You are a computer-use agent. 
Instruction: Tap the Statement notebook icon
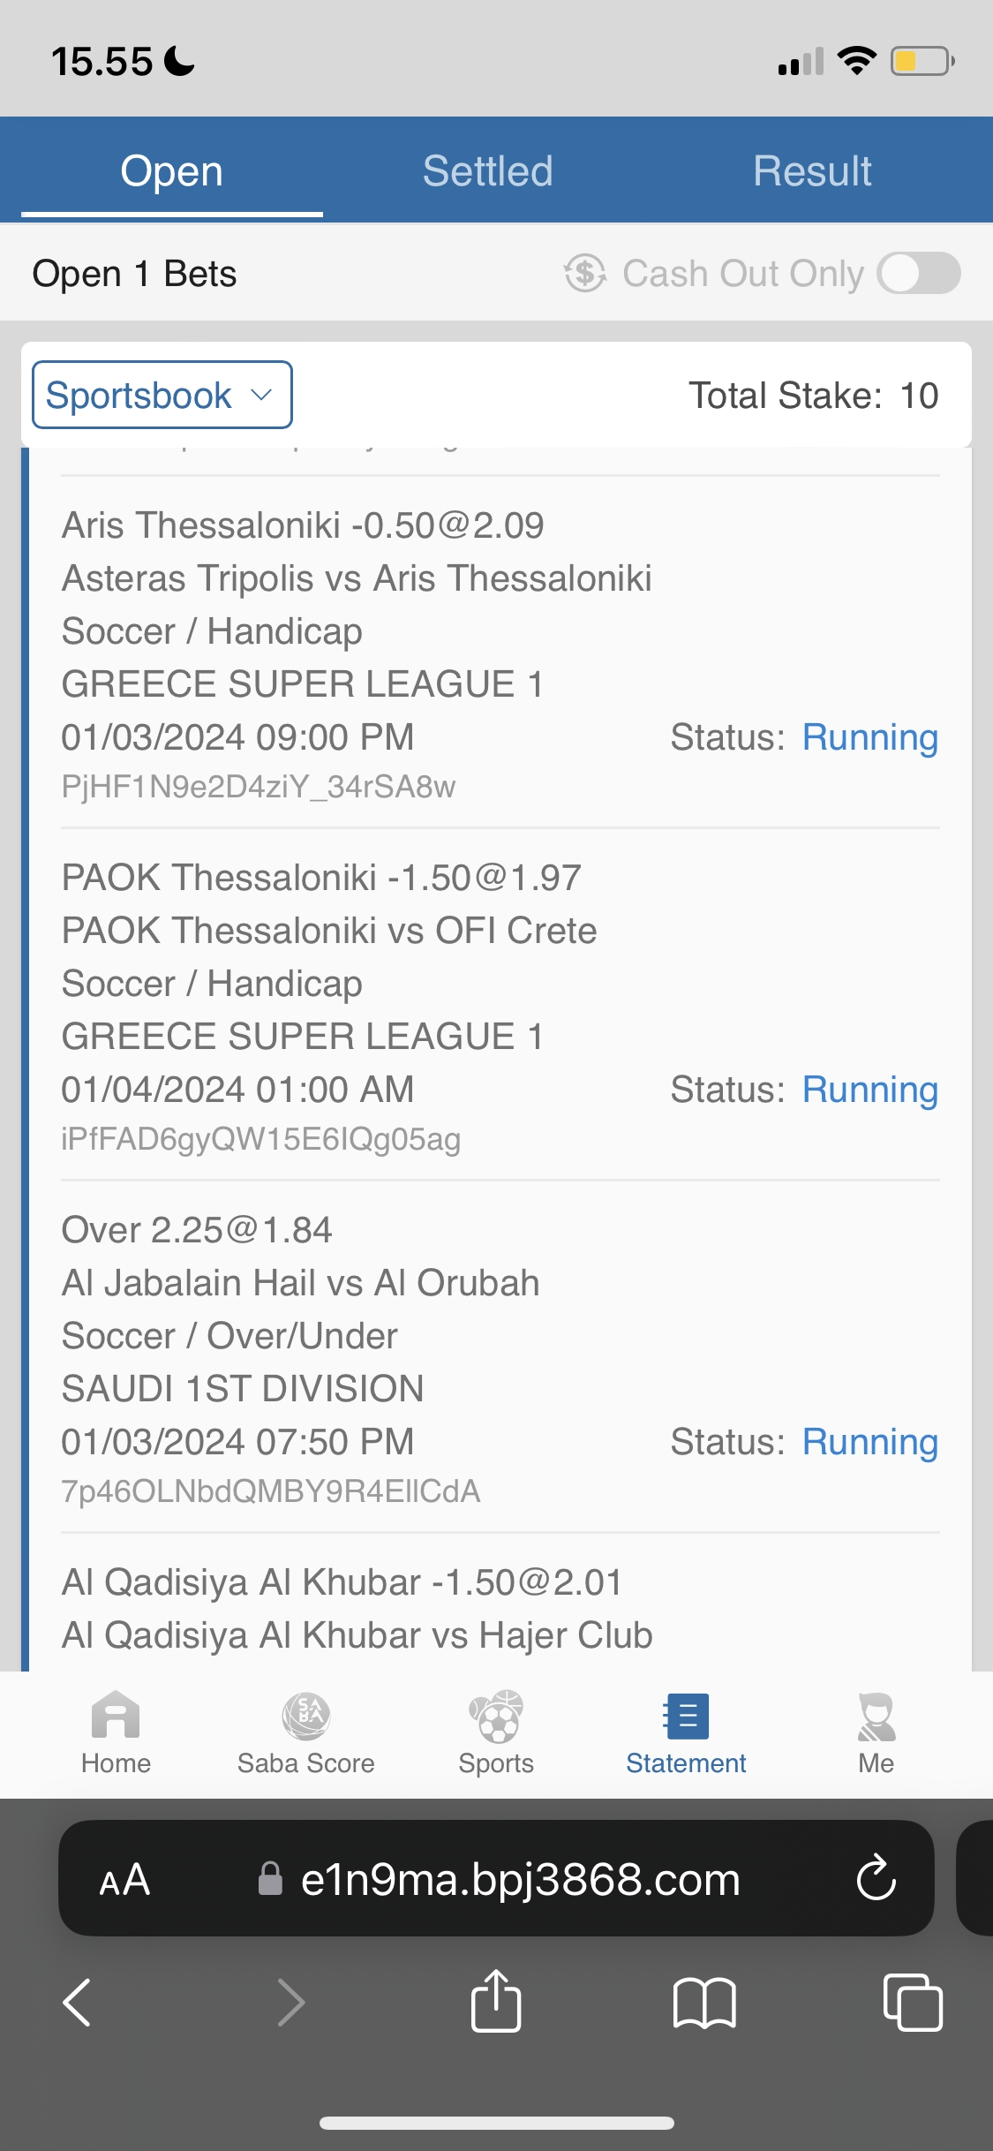pyautogui.click(x=686, y=1716)
